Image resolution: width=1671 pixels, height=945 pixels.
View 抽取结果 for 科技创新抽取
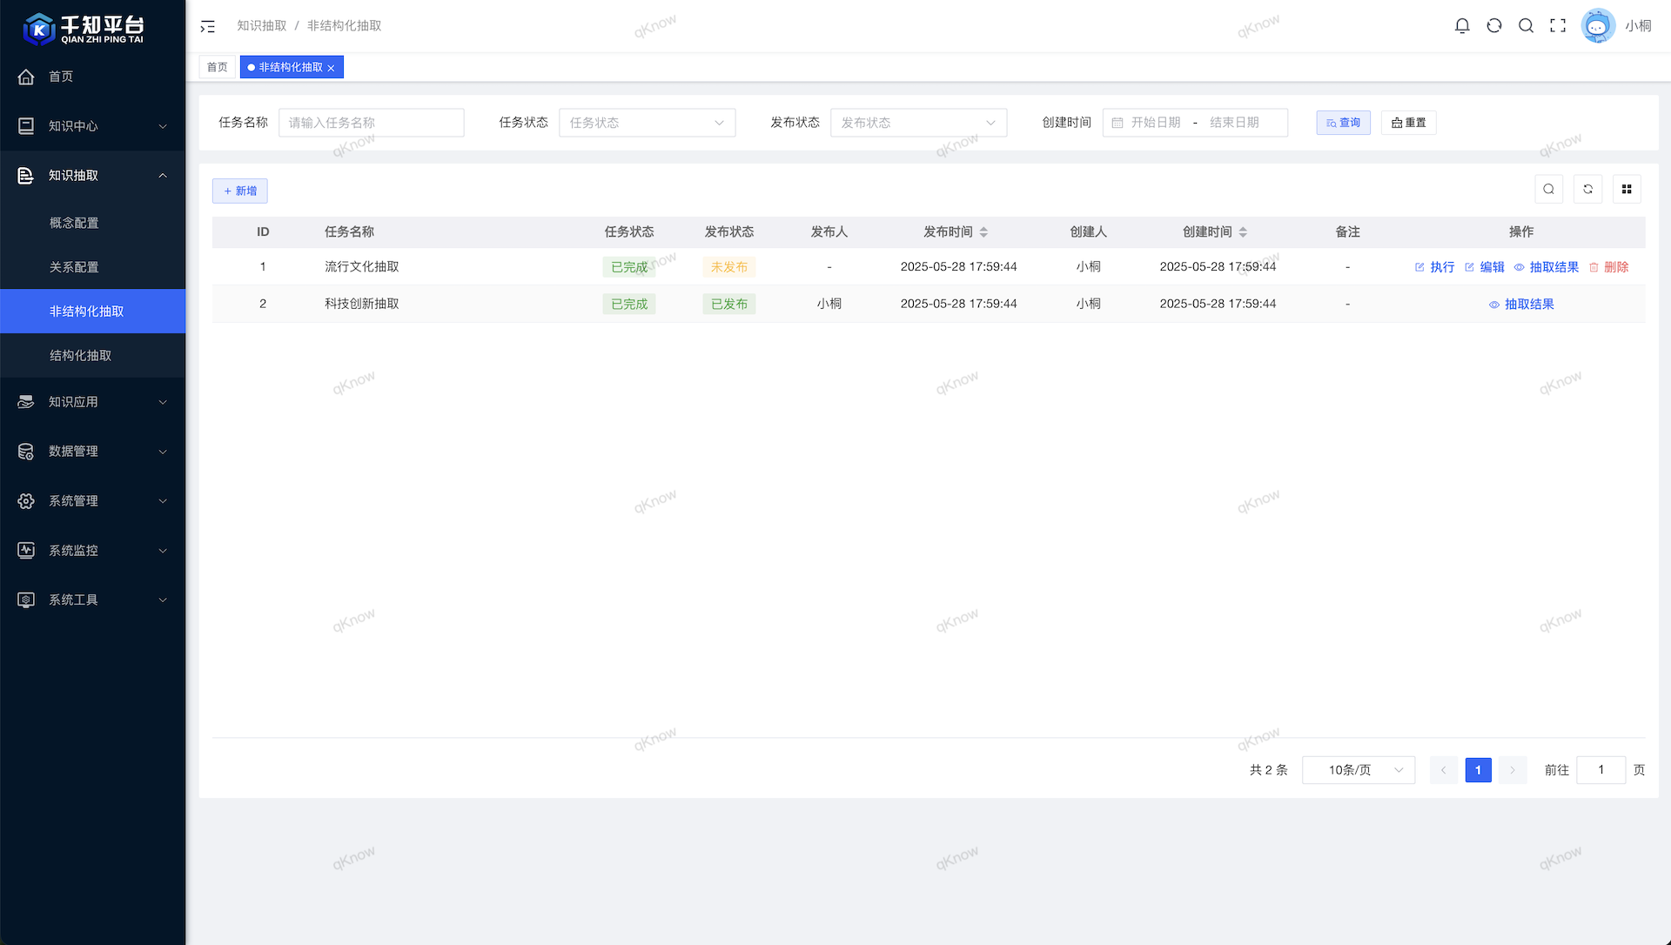1528,304
